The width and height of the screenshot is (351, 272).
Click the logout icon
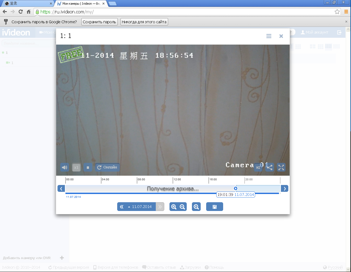(340, 32)
